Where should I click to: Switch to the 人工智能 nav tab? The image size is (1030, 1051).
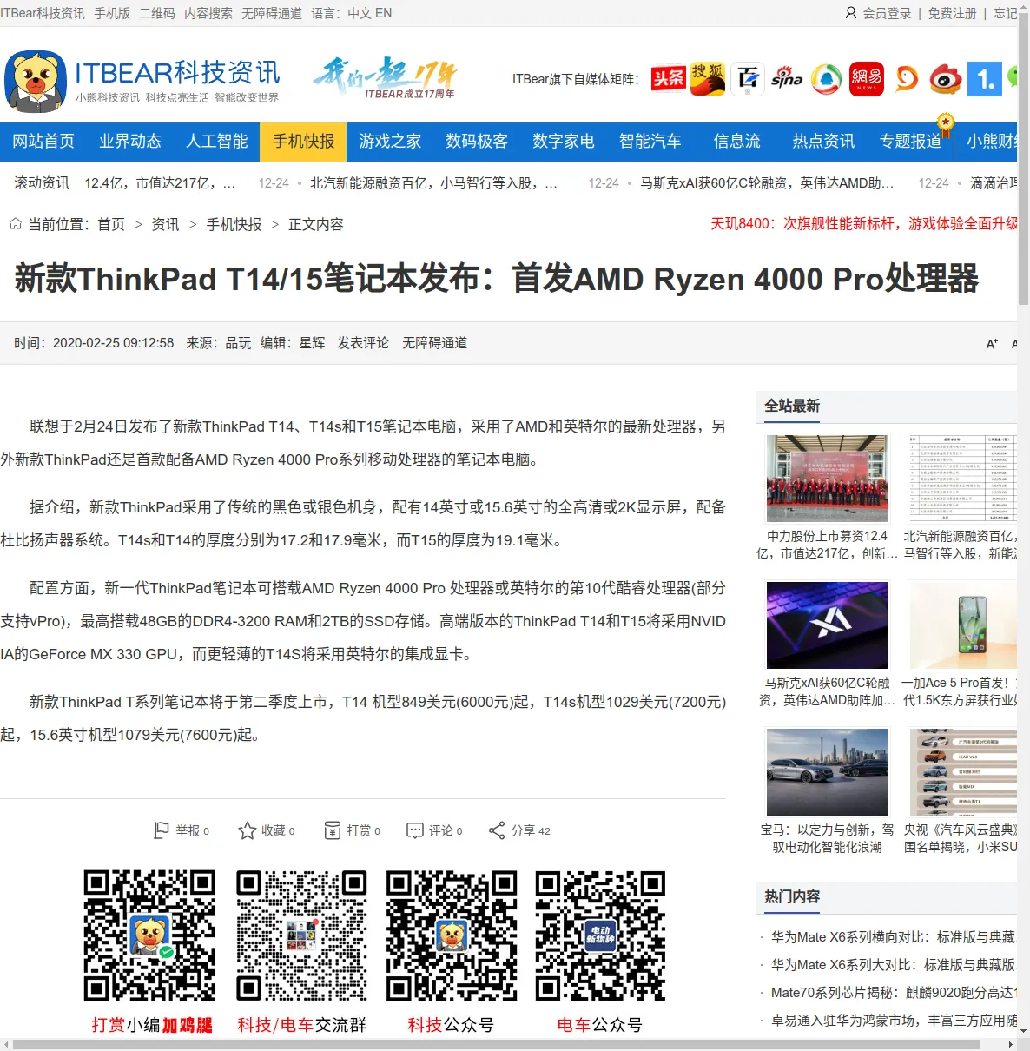point(217,142)
